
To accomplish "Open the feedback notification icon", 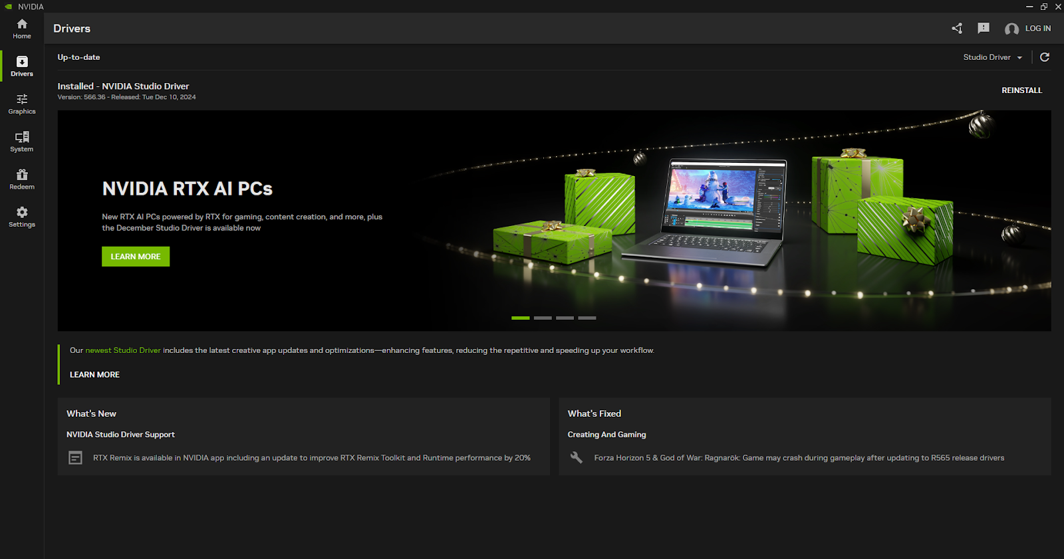I will pos(984,28).
